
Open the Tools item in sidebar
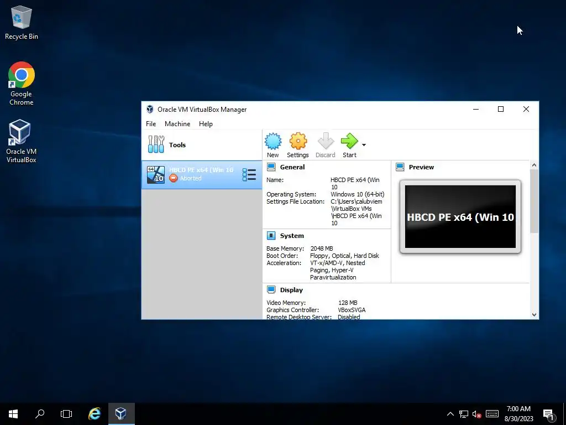point(202,145)
